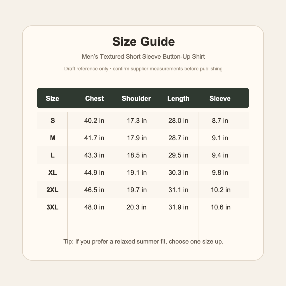286x286 pixels.
Task: Click the 31.9 in length value
Action: point(178,207)
